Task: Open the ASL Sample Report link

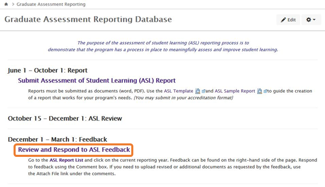Action: tap(234, 91)
